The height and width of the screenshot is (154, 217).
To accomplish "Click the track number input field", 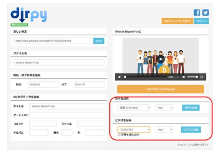I will (67, 133).
